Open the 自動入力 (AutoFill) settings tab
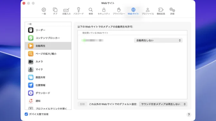 click(x=67, y=11)
